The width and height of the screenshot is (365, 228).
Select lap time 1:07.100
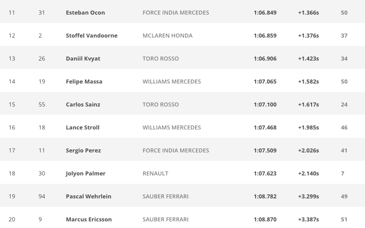pyautogui.click(x=265, y=104)
